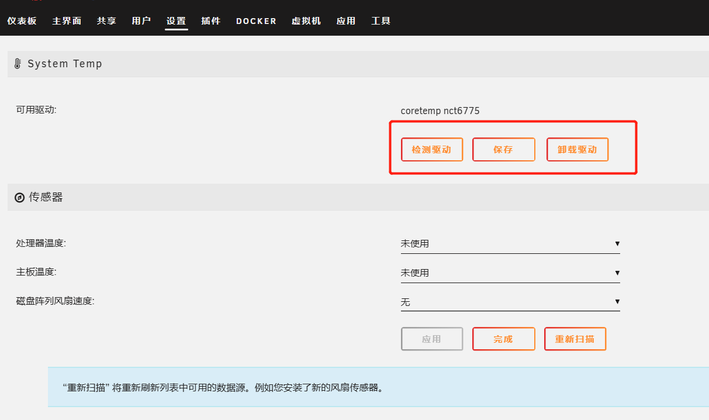
Task: Expand the 主板温度 sensor dropdown
Action: point(510,273)
